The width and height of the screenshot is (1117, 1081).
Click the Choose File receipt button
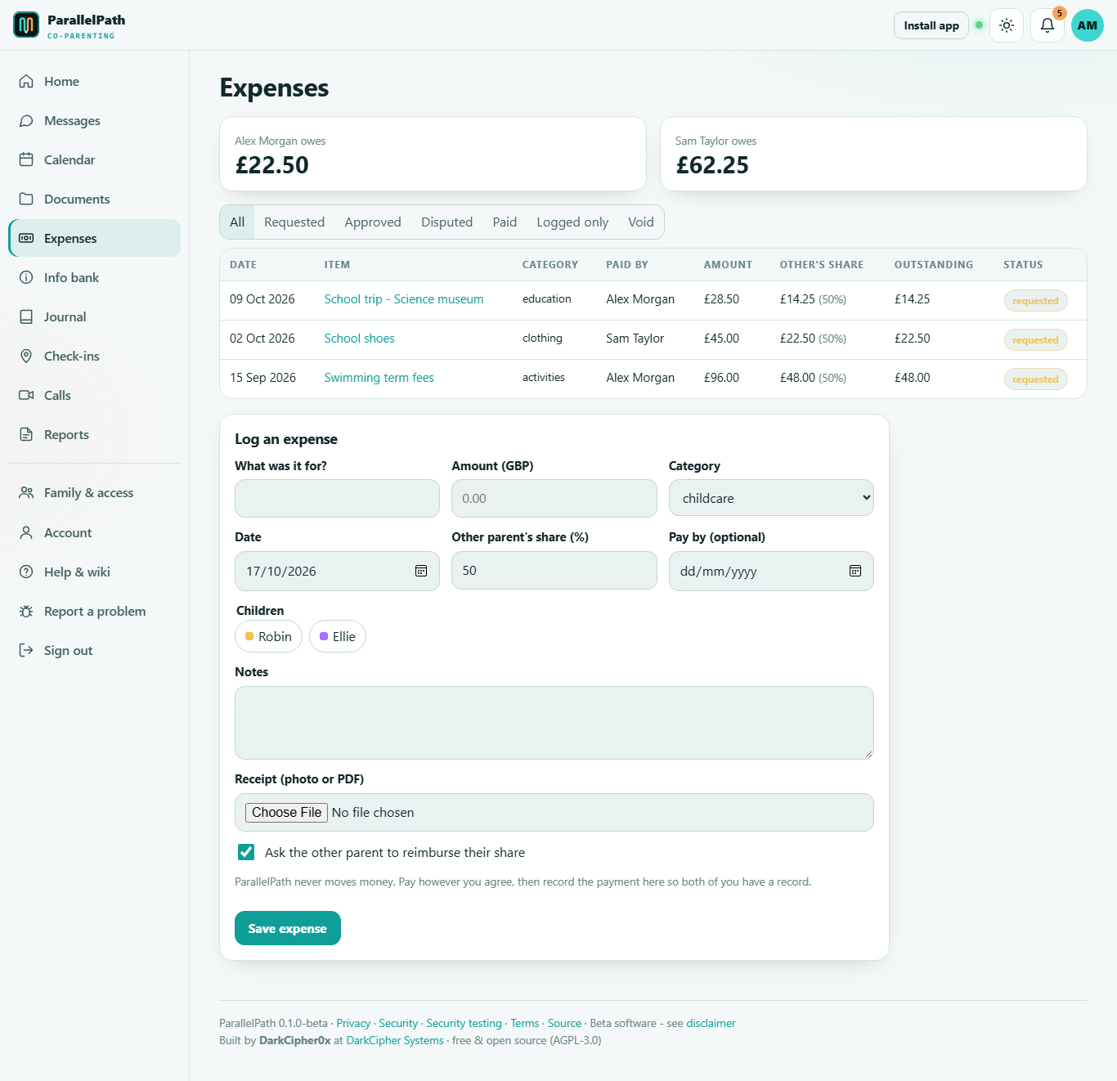pyautogui.click(x=287, y=812)
